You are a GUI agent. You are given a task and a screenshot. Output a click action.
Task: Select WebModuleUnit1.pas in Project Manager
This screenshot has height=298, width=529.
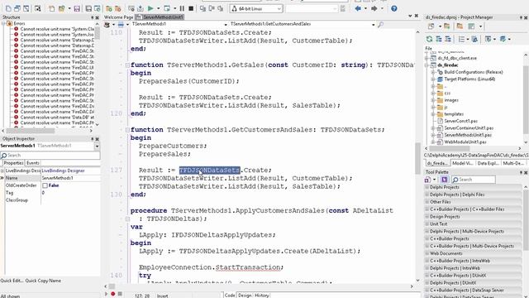[465, 142]
